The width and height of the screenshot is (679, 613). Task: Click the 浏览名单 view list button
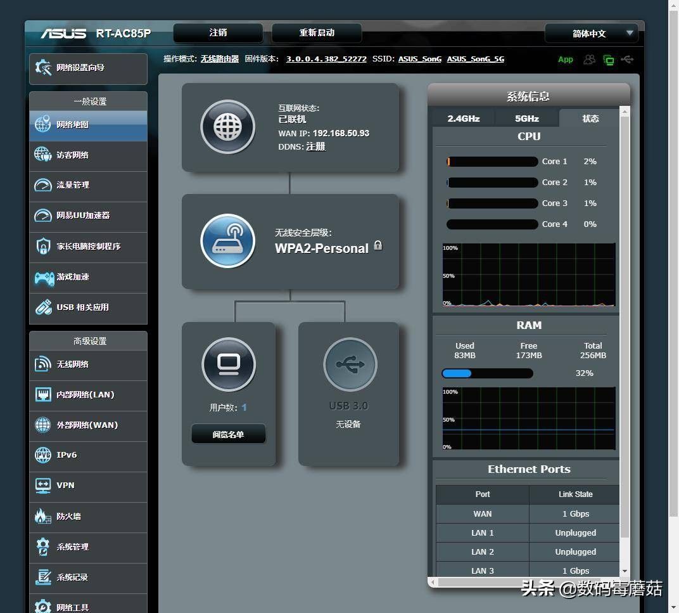click(228, 434)
